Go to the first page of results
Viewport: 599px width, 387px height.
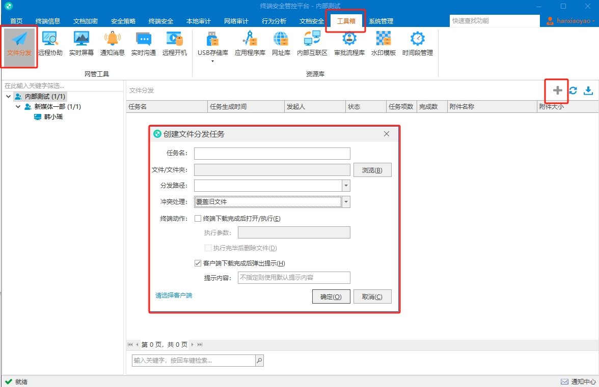[x=130, y=344]
